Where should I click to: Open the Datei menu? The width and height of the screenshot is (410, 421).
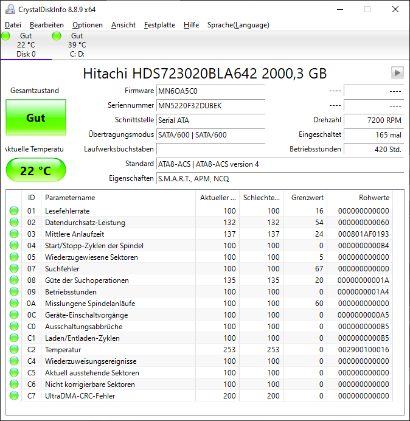pyautogui.click(x=13, y=25)
